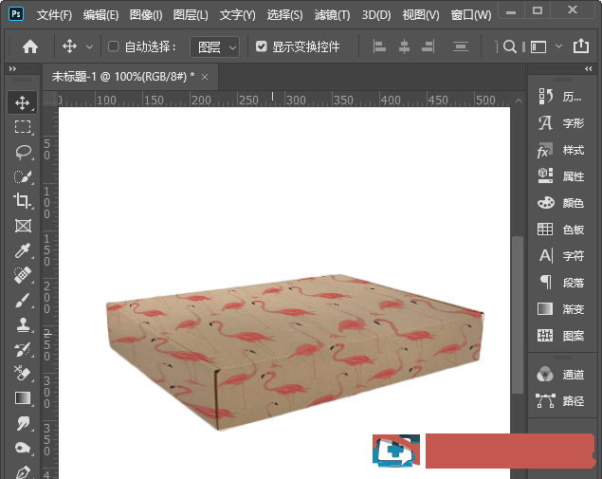602x479 pixels.
Task: Enable the 自动选择 checkbox
Action: click(x=114, y=46)
